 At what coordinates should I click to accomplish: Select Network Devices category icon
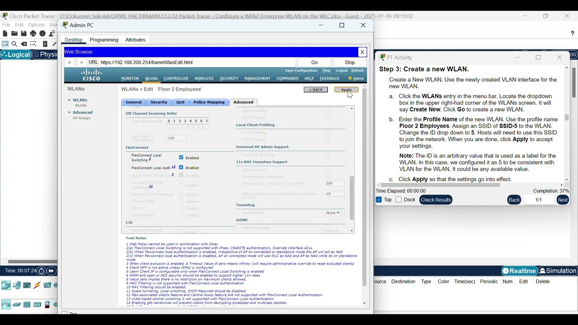(x=6, y=285)
